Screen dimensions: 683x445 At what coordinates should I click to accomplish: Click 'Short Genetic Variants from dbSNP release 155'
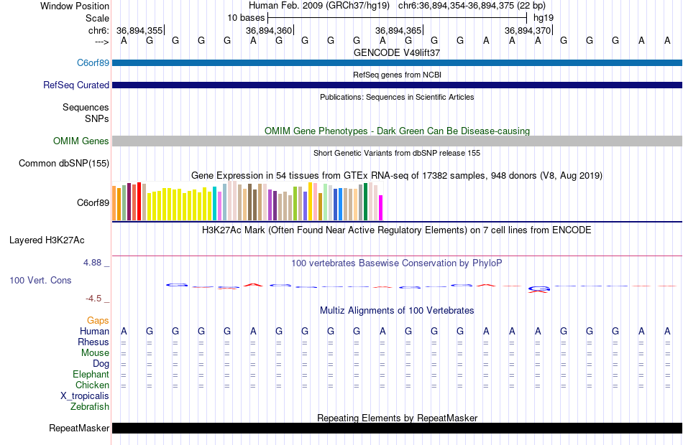397,153
